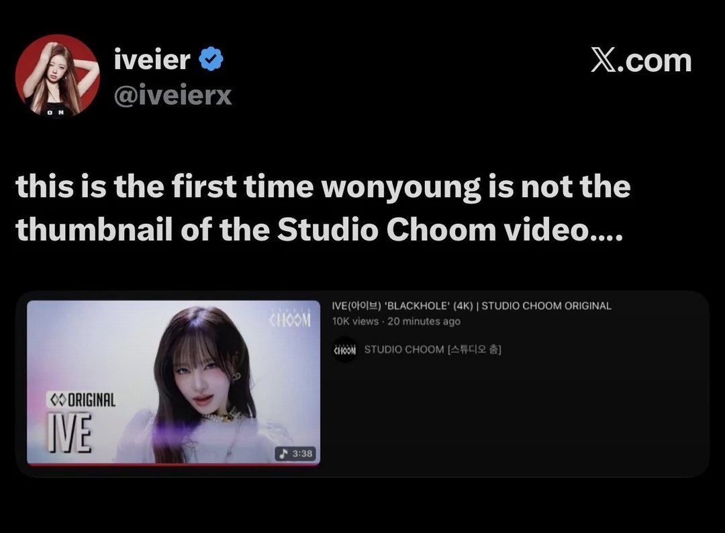Click the 3:38 duration label
The width and height of the screenshot is (725, 533).
[x=302, y=453]
